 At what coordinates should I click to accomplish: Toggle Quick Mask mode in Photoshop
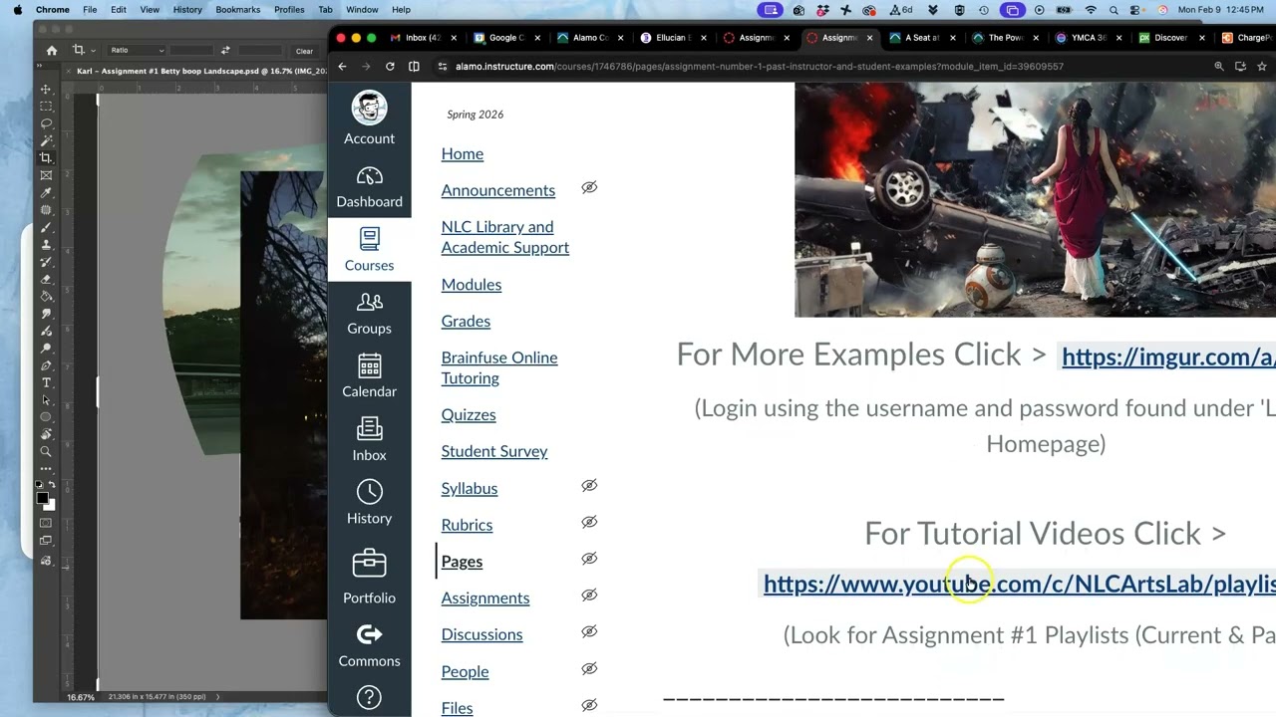[x=46, y=523]
